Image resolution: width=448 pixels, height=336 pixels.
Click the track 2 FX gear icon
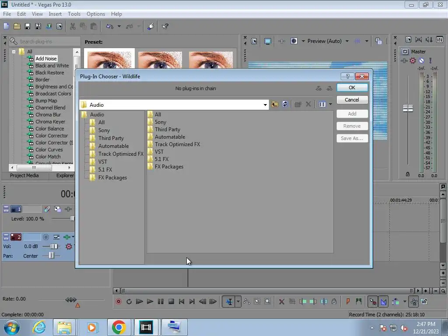[x=69, y=246]
